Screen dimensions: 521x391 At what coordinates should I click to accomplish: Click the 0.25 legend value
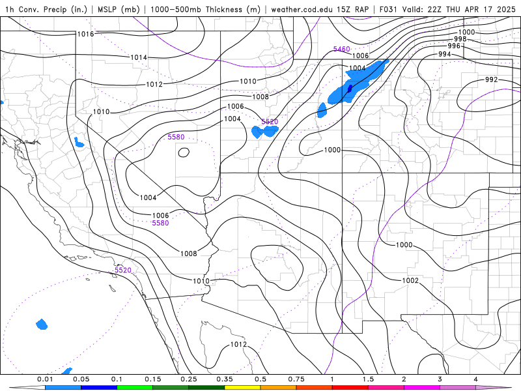188,379
